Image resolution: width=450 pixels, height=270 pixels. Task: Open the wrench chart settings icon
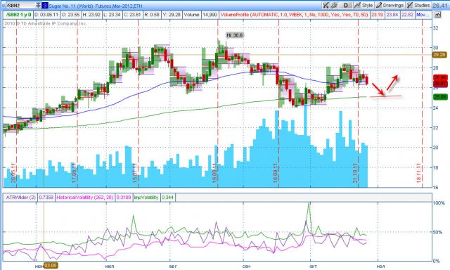333,5
